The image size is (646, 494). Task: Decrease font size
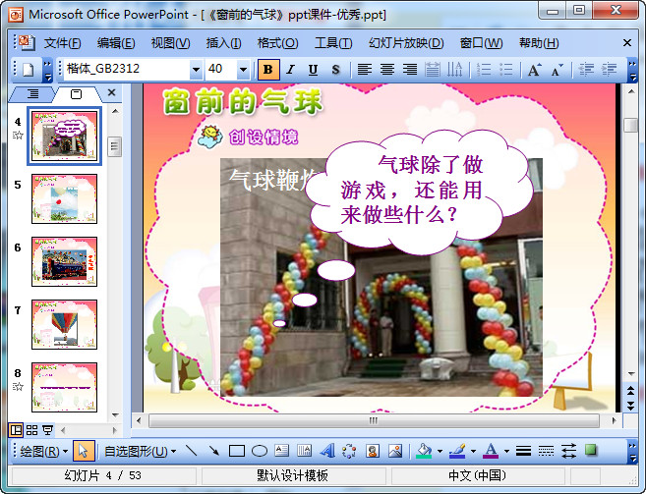557,69
